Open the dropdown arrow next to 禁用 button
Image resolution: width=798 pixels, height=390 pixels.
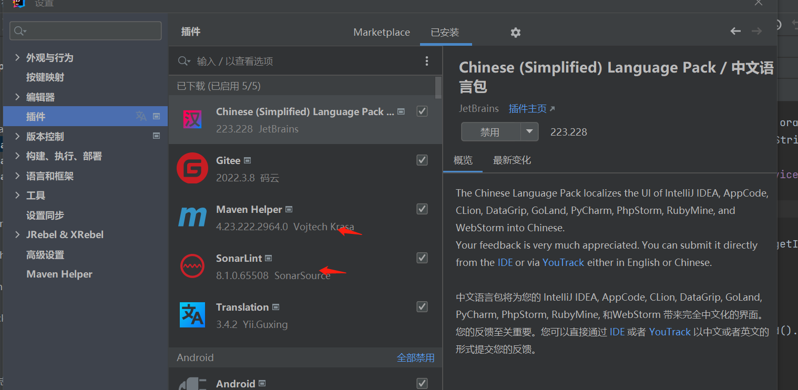point(529,132)
